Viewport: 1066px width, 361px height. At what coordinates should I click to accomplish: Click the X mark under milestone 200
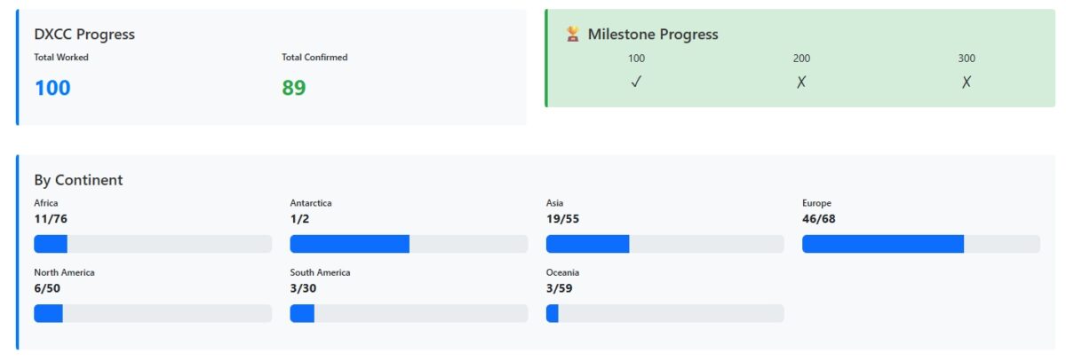click(x=801, y=82)
